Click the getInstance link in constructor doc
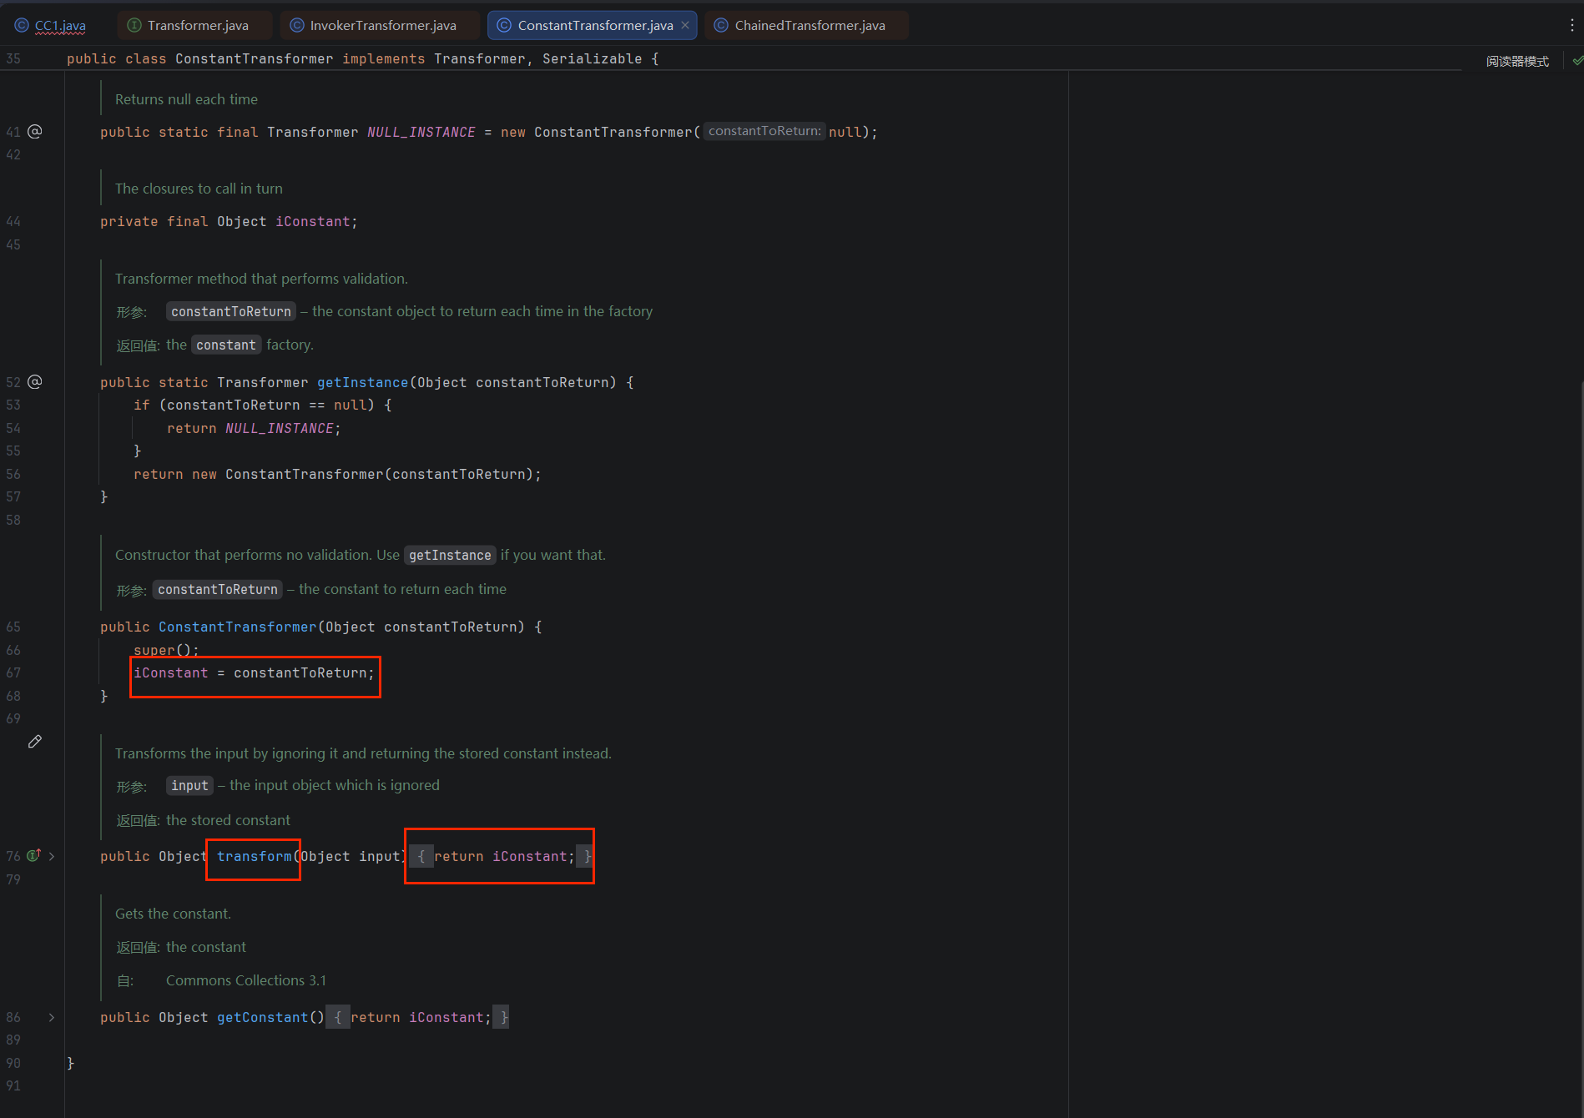 [450, 555]
